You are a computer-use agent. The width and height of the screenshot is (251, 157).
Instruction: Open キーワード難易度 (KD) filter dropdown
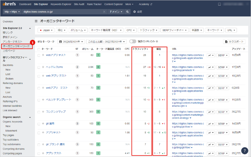[x=106, y=30]
